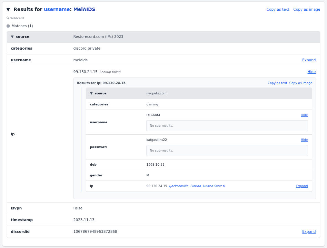Open Jacksonville, Florida location link
The height and width of the screenshot is (248, 327).
(x=197, y=186)
